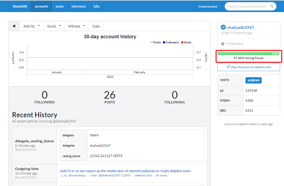Image resolution: width=284 pixels, height=186 pixels.
Task: Click the delegator steem value
Action: [x=94, y=135]
